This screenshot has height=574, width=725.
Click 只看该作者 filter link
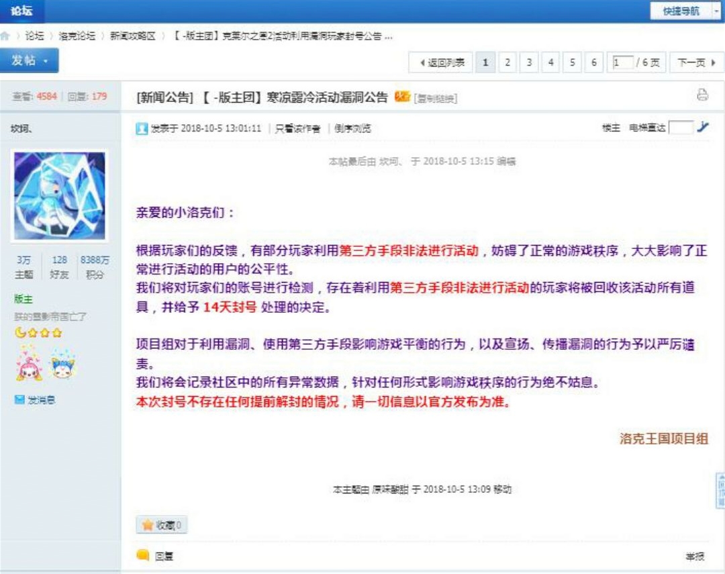tap(298, 129)
